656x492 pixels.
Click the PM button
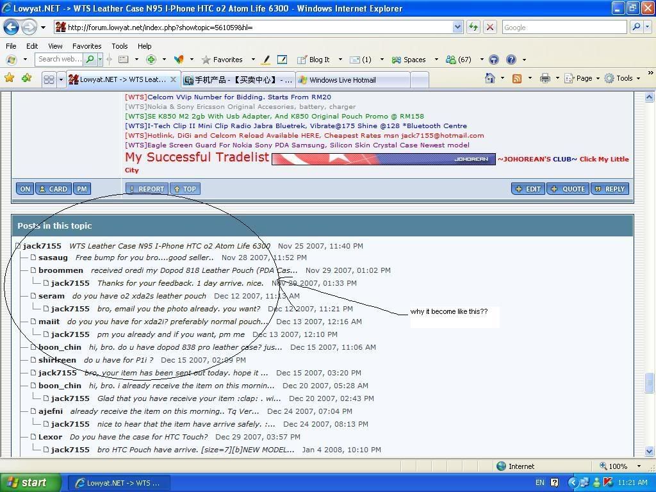[82, 188]
